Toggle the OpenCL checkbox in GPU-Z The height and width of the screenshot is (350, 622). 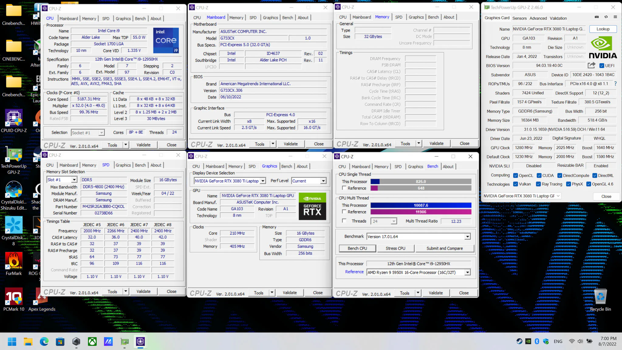[x=515, y=175]
